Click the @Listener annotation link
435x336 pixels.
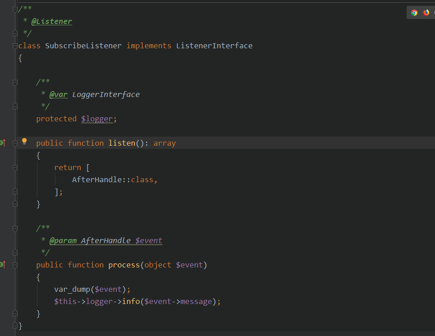(51, 21)
